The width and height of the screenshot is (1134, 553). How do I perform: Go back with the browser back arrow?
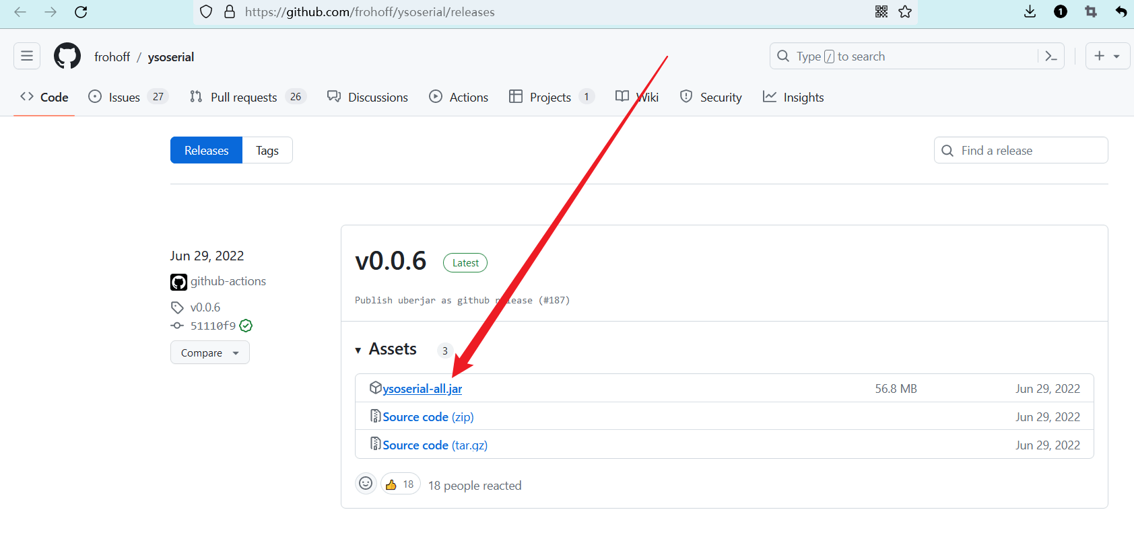click(20, 12)
